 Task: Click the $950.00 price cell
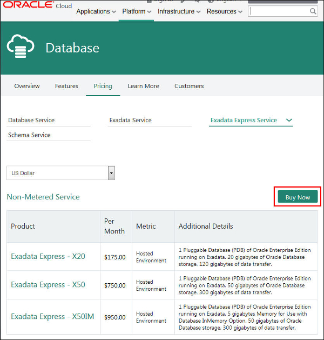(115, 317)
